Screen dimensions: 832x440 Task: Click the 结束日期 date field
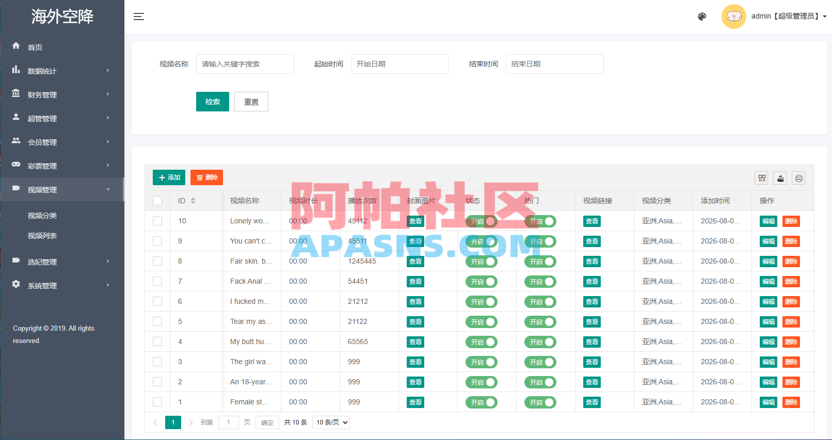click(555, 64)
